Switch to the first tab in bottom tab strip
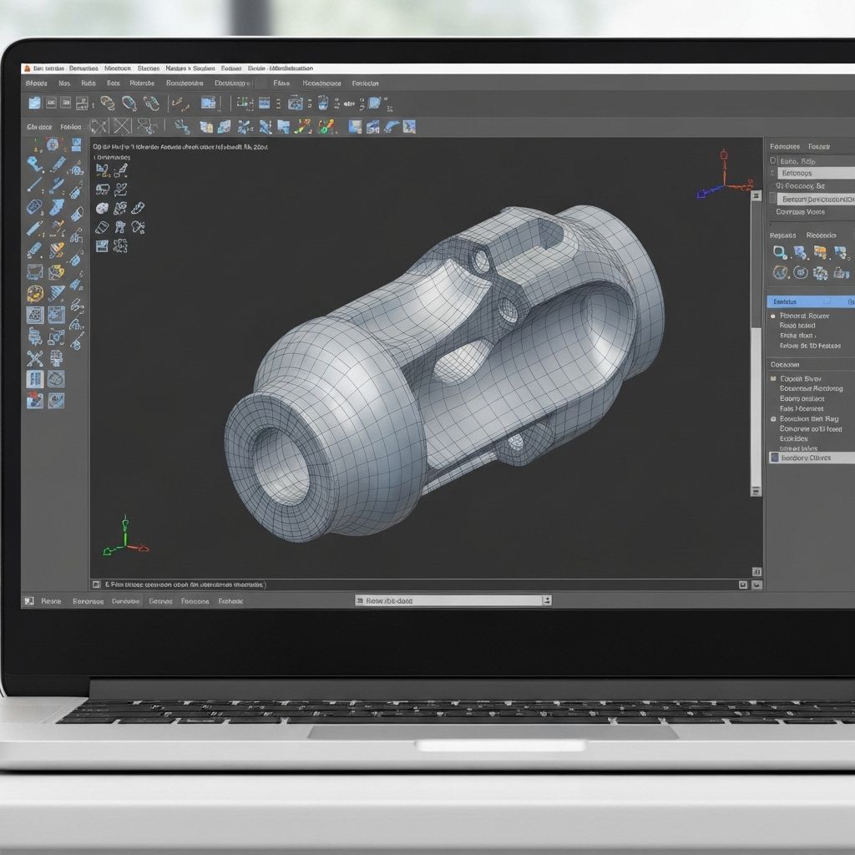855x855 pixels. pos(50,601)
